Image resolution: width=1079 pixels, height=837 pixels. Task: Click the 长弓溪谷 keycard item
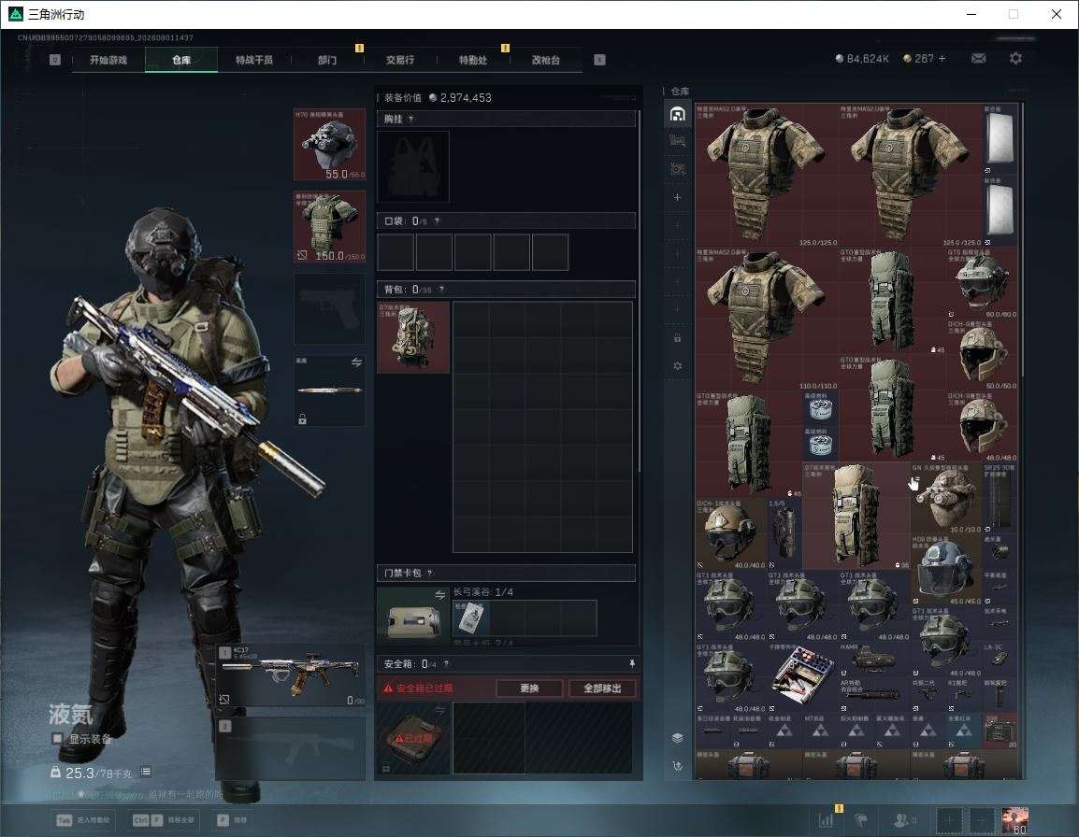point(470,617)
